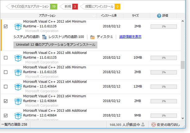Click ディスク:1 text
The image size is (190, 133).
click(105, 37)
